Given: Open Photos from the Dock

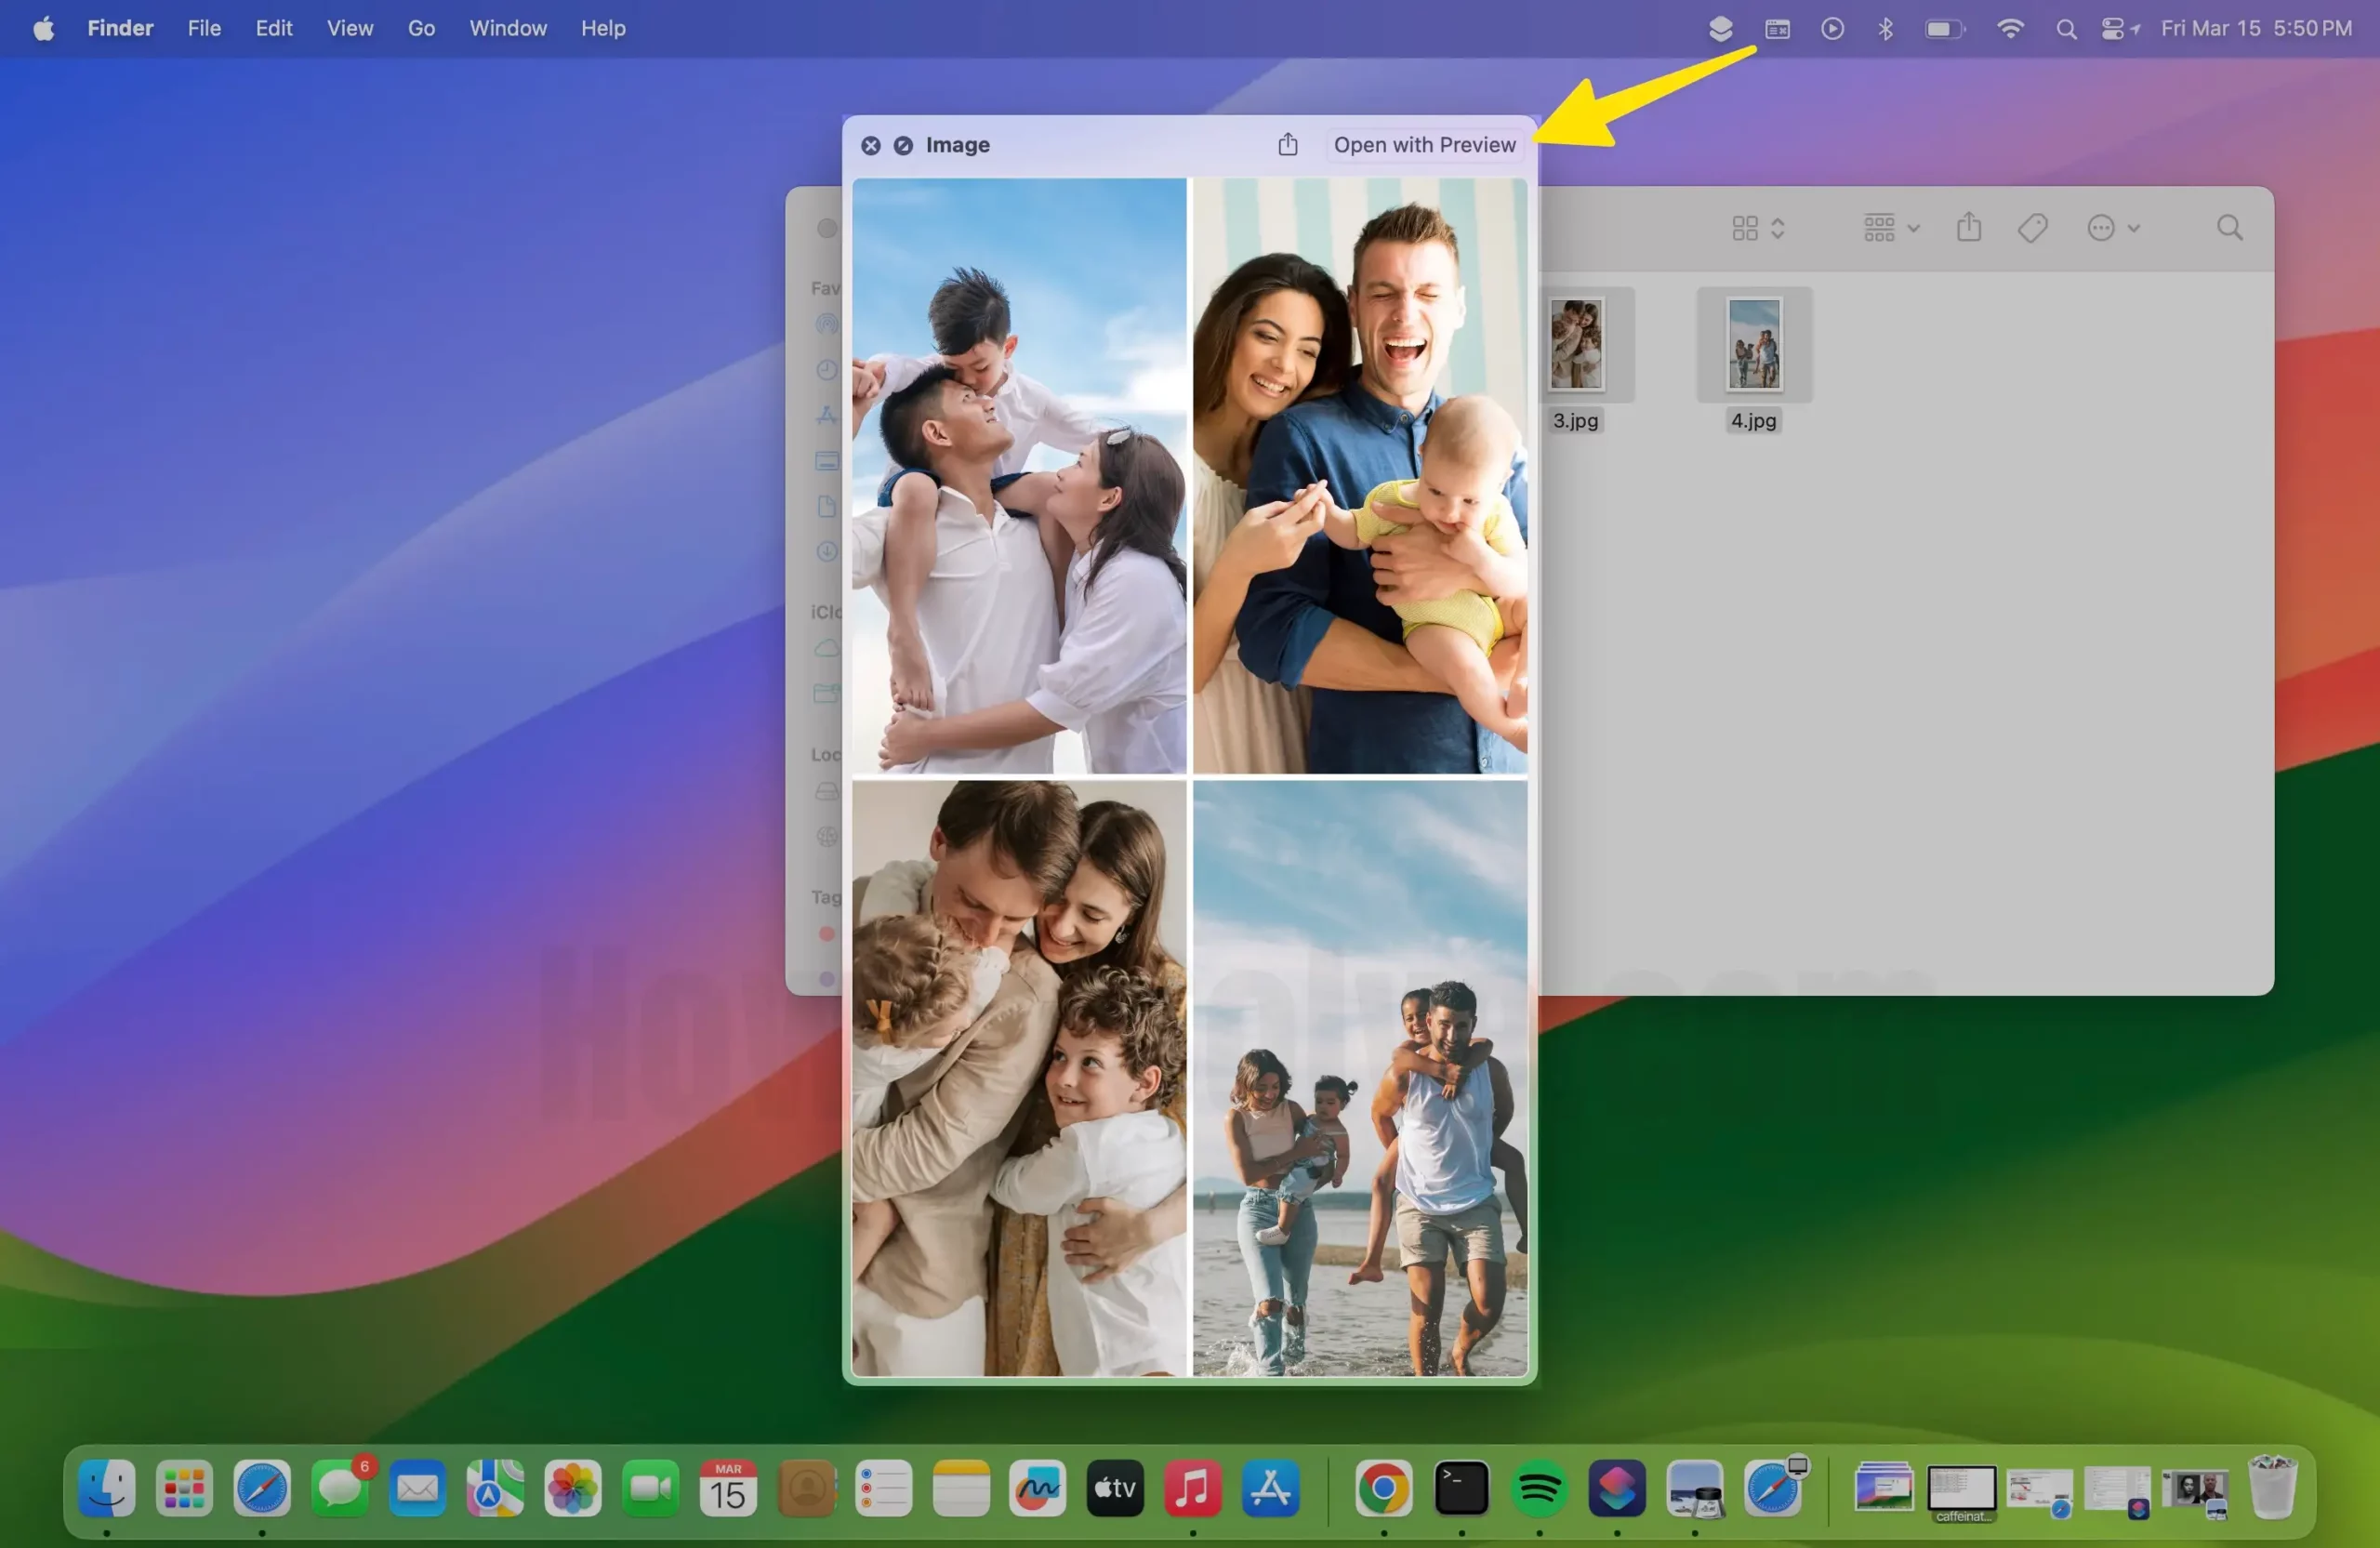Looking at the screenshot, I should point(572,1488).
